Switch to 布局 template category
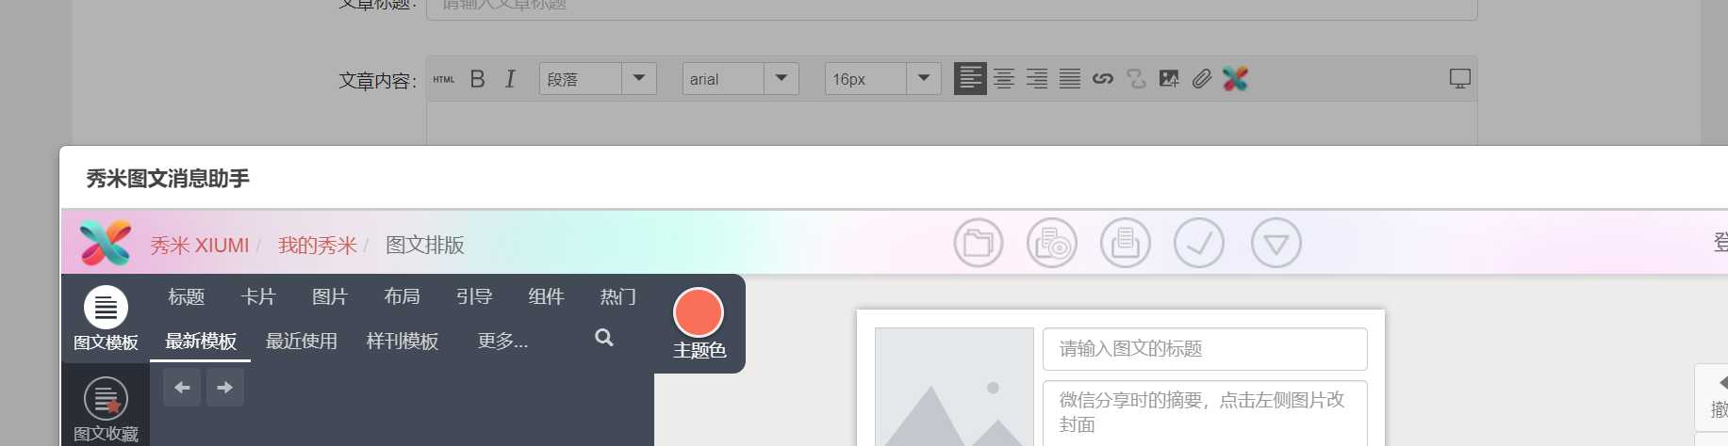The height and width of the screenshot is (446, 1728). pyautogui.click(x=402, y=296)
